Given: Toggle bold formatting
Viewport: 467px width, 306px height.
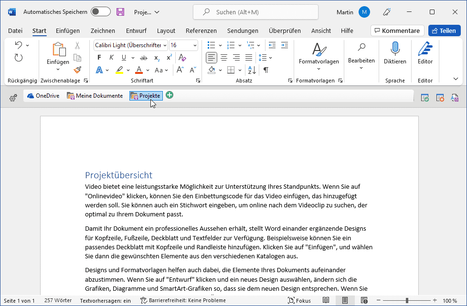Looking at the screenshot, I should click(x=99, y=58).
